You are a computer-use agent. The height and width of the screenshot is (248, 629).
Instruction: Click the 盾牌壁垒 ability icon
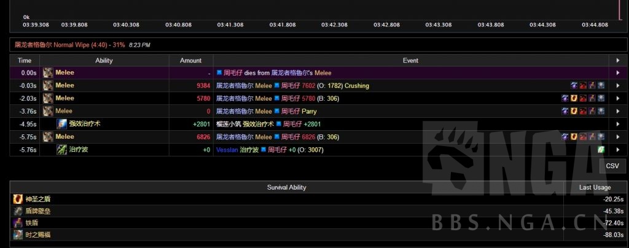pos(18,211)
